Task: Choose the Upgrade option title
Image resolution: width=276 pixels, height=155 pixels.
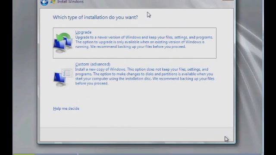Action: click(83, 32)
